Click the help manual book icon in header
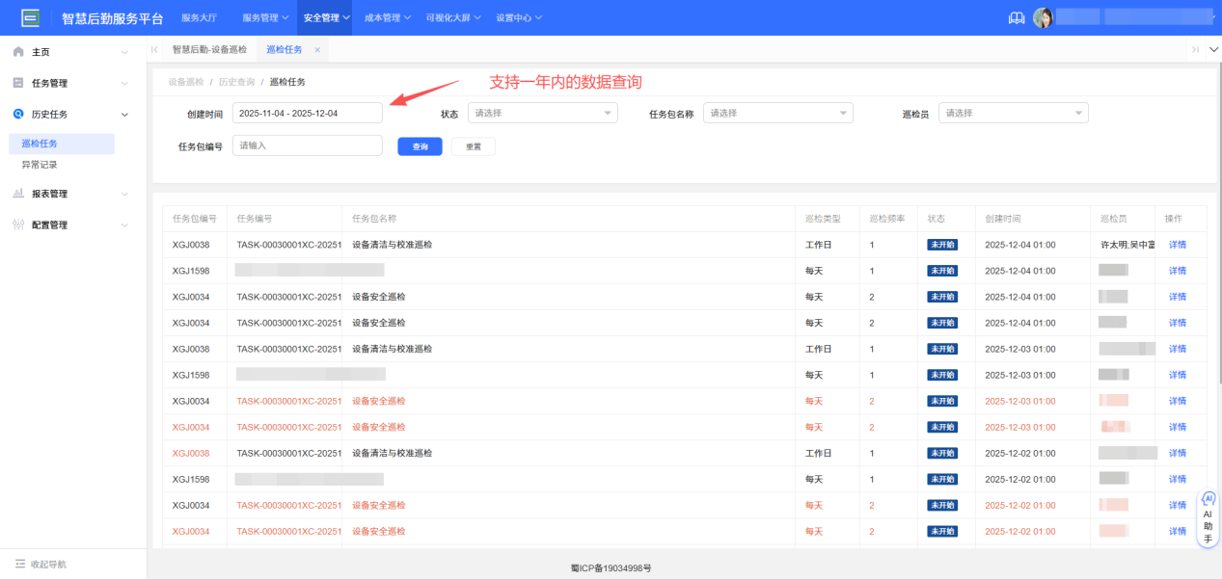The image size is (1222, 579). tap(1016, 16)
